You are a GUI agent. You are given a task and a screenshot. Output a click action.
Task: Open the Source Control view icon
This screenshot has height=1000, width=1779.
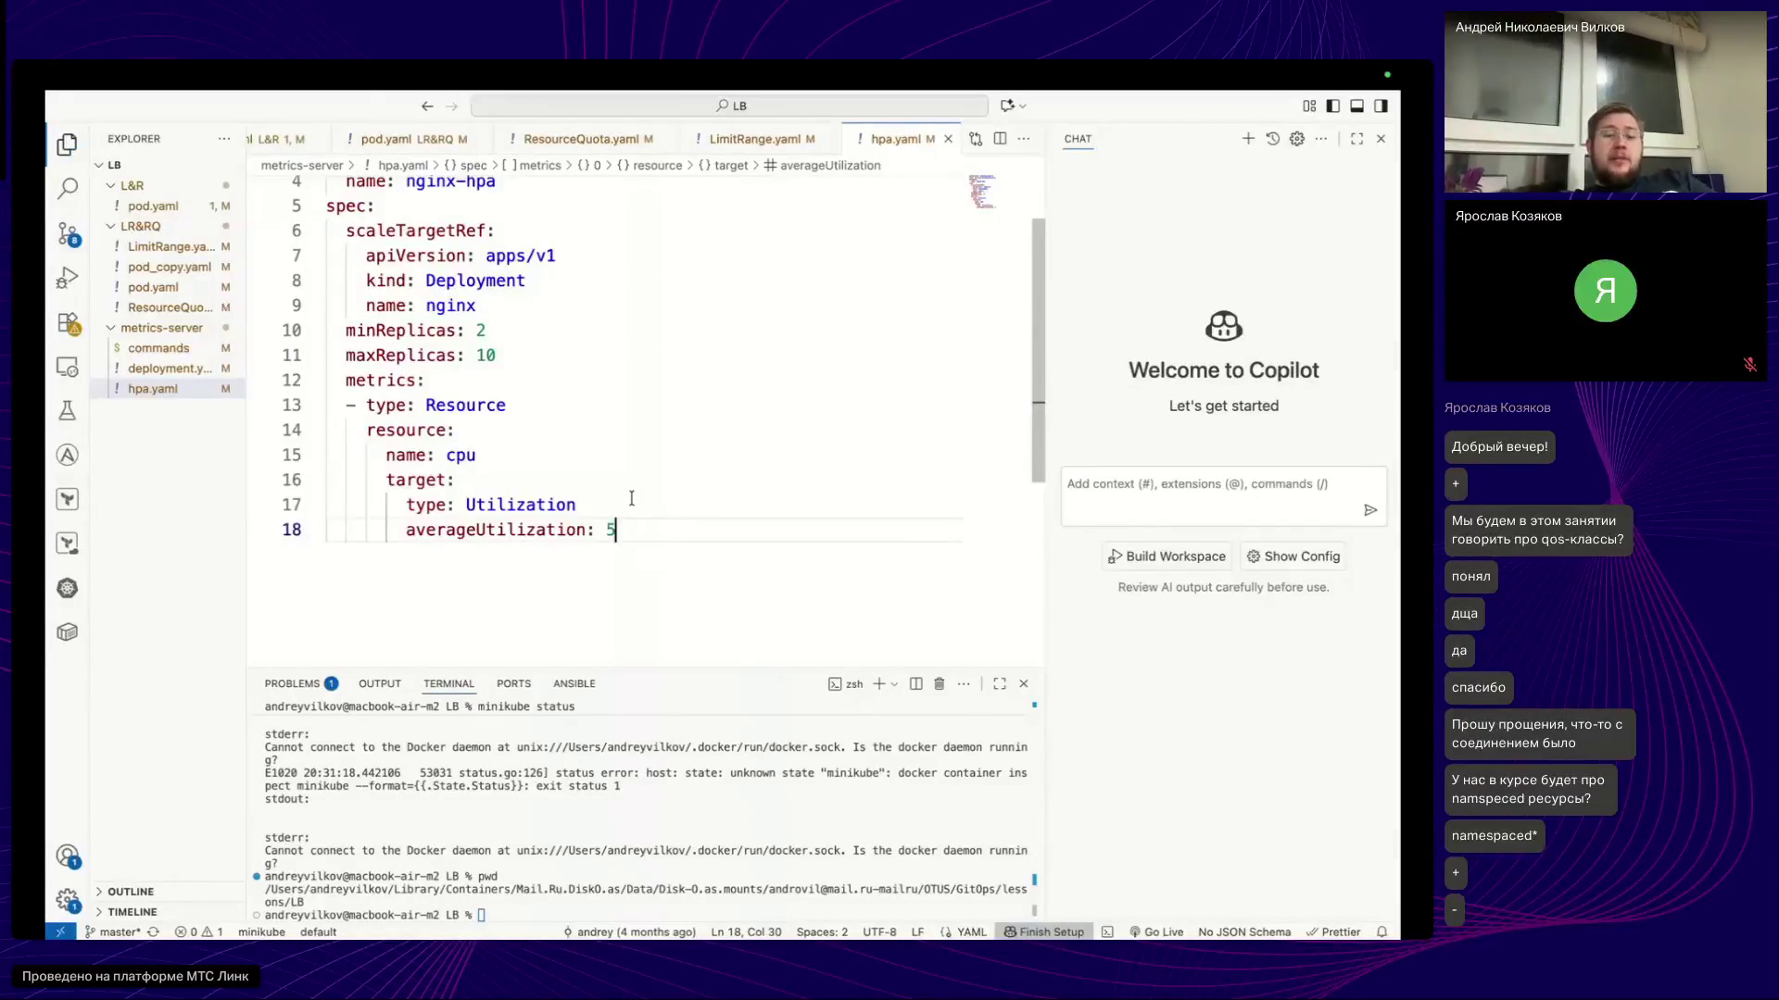click(x=67, y=233)
